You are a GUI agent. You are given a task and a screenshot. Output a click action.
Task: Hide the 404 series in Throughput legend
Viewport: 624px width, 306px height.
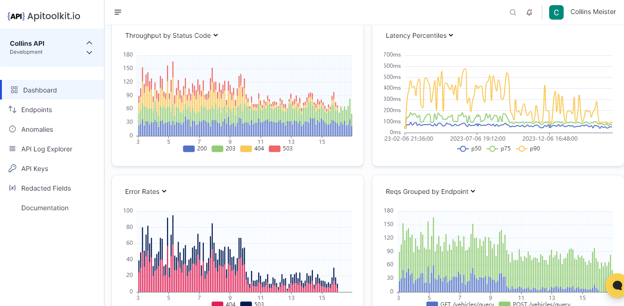255,149
